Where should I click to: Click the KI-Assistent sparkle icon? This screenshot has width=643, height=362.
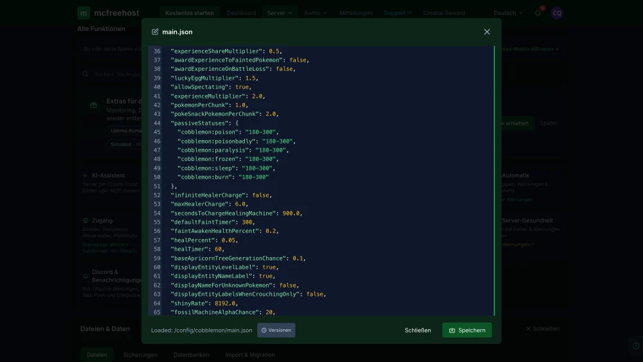85,176
